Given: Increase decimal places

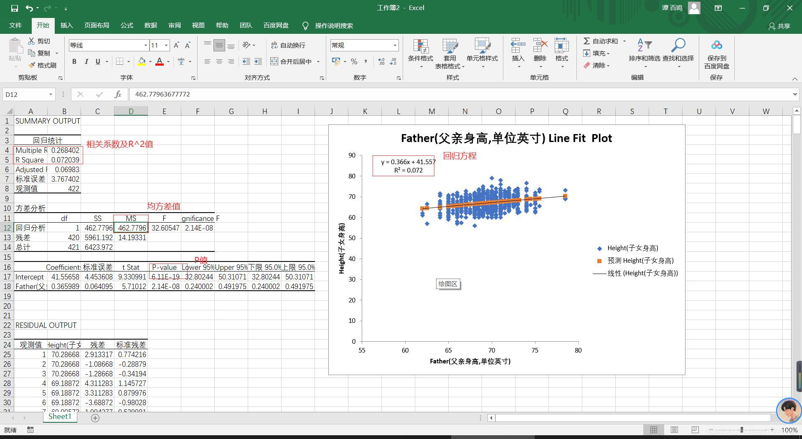Looking at the screenshot, I should [x=381, y=61].
